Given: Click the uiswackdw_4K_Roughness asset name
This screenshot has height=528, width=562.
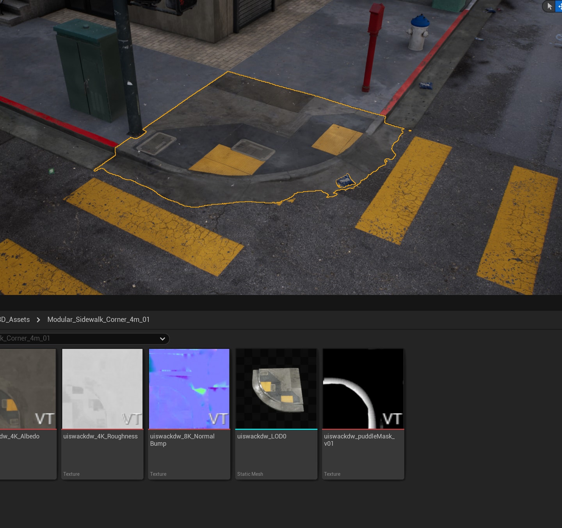Looking at the screenshot, I should pyautogui.click(x=100, y=436).
